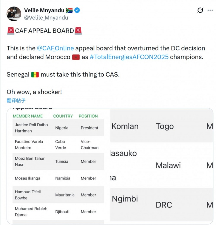Open the Velile Mnyandu display name
Viewport: 216px width, 225px height.
tap(44, 10)
